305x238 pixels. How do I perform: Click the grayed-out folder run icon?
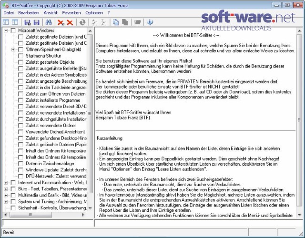(x=137, y=22)
